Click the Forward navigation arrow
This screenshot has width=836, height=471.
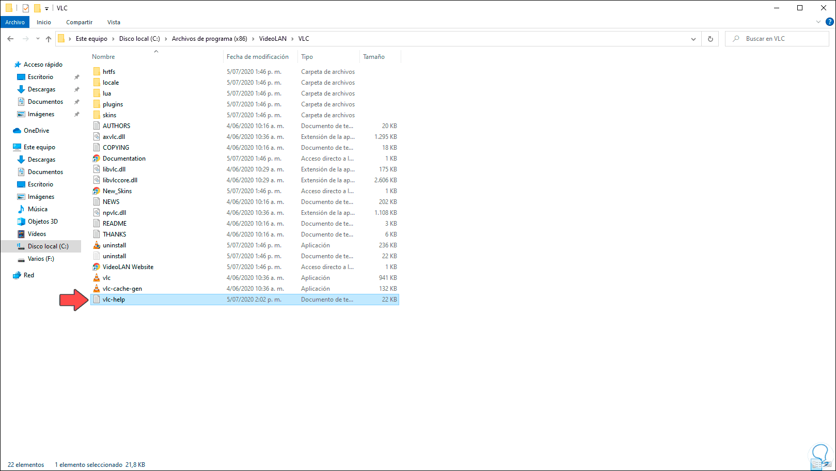tap(25, 39)
